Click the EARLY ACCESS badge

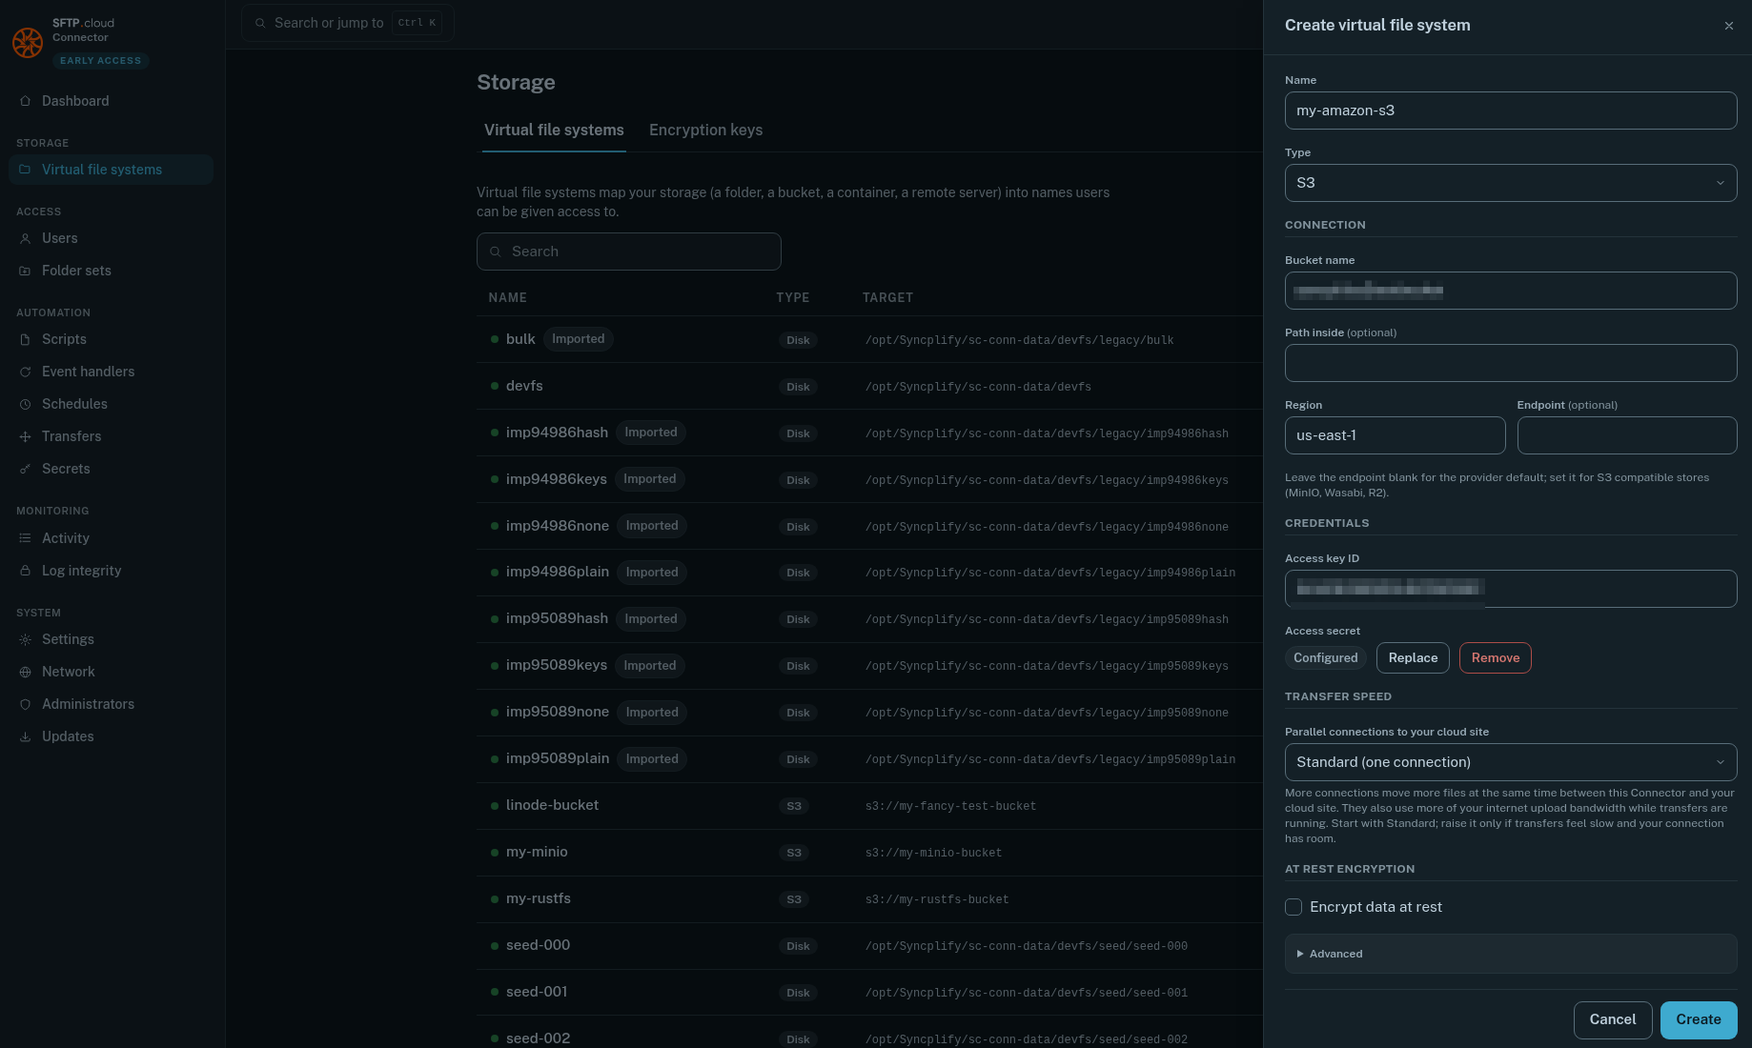click(100, 61)
